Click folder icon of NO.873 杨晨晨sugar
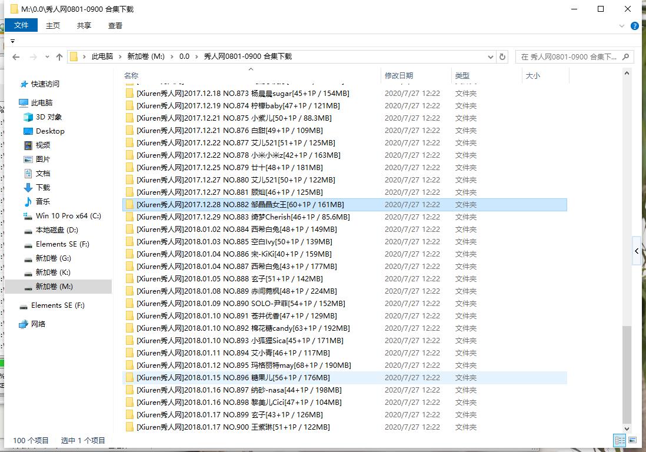646x452 pixels. coord(129,94)
